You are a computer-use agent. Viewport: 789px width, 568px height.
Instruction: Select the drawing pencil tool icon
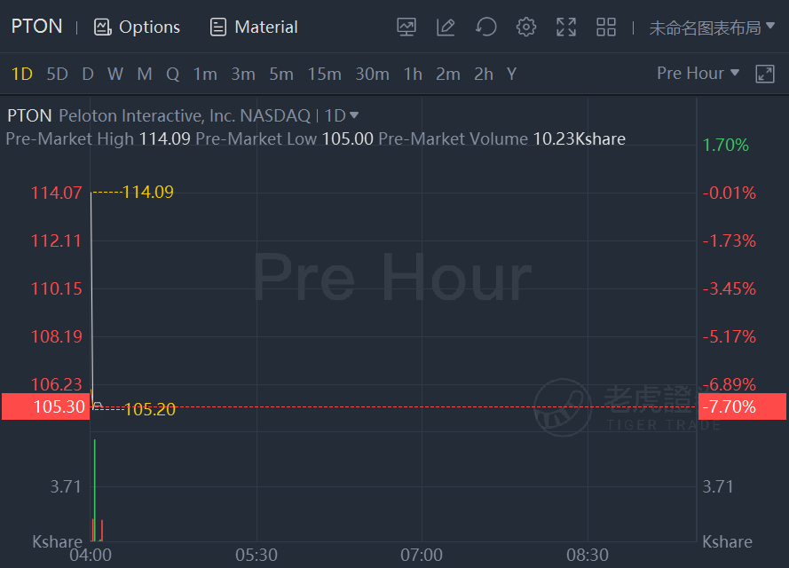pos(446,28)
